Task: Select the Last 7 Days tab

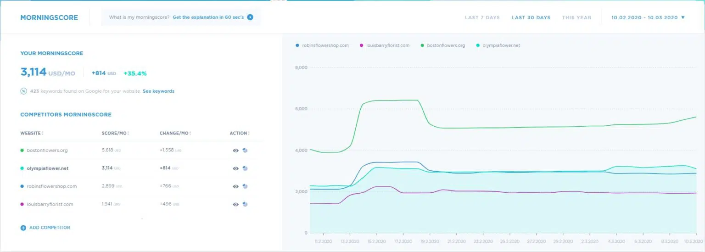Action: 482,17
